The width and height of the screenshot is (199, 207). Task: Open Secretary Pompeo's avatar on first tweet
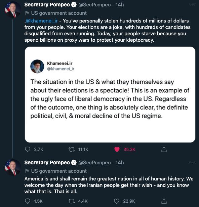(x=12, y=10)
